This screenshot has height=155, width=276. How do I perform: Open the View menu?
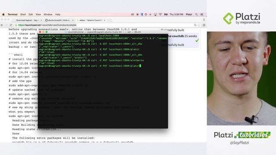(38, 14)
